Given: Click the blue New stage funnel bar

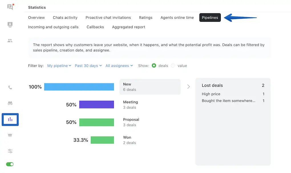Looking at the screenshot, I should (79, 87).
